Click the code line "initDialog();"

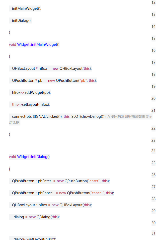point(22,20)
